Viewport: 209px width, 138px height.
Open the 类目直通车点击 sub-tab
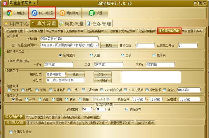[x=192, y=31]
